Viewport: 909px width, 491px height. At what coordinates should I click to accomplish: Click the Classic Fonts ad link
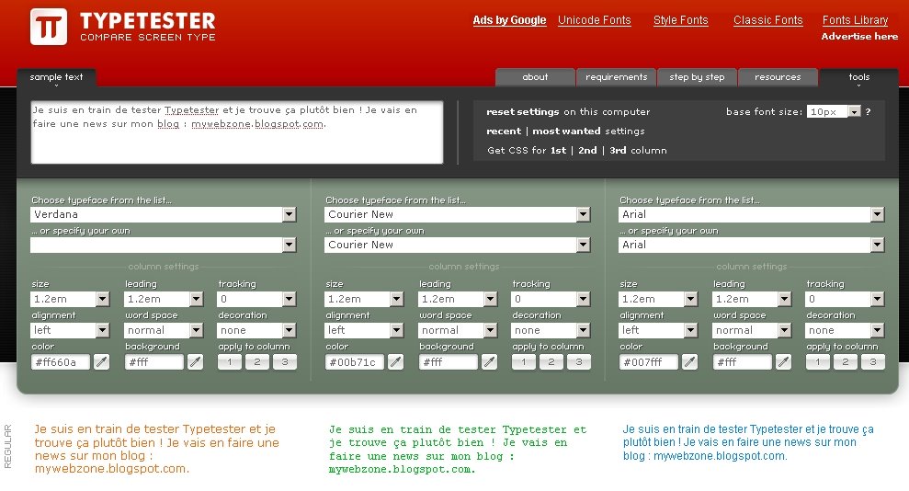[x=768, y=20]
